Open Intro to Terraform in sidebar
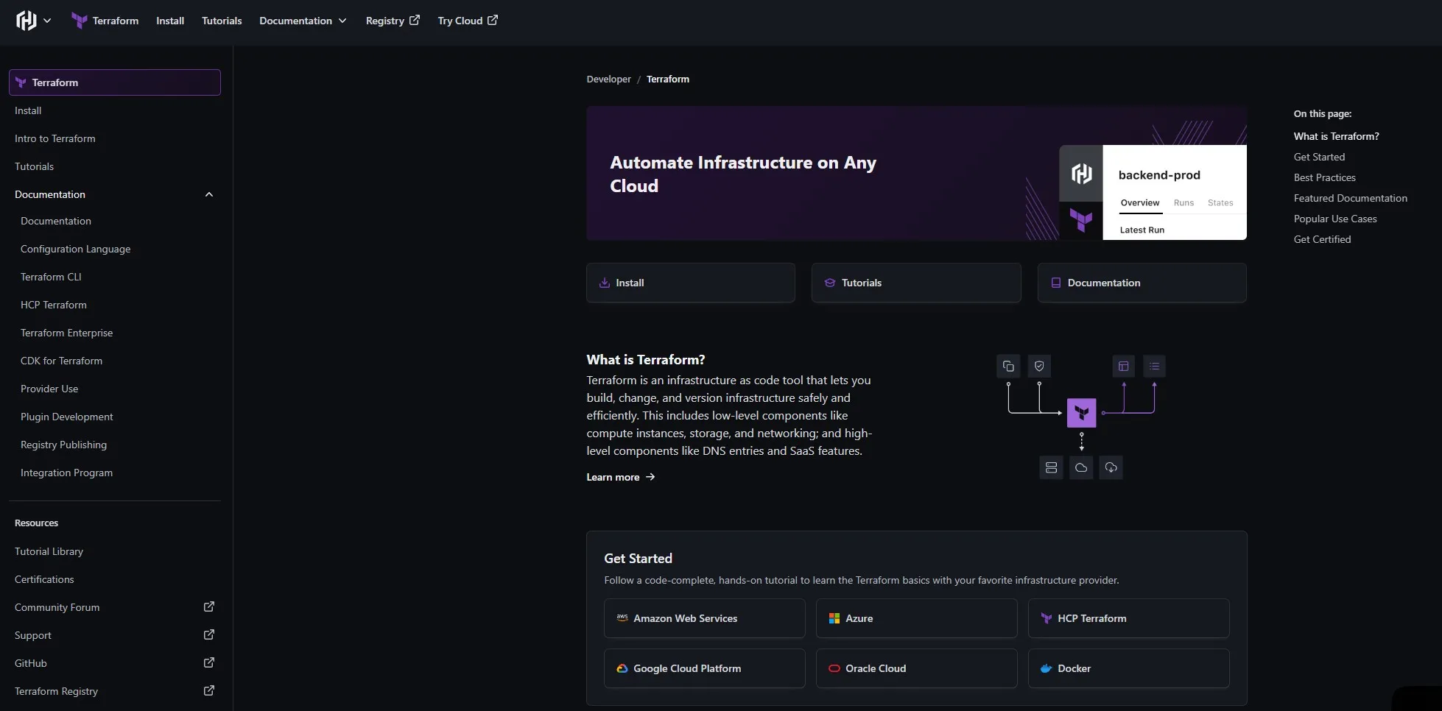 tap(55, 138)
